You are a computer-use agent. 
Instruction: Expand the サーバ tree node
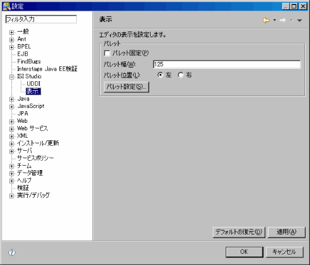point(12,151)
